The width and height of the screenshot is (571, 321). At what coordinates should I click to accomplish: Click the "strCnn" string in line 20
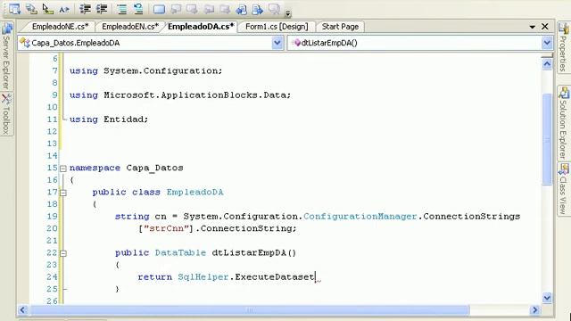[x=168, y=228]
